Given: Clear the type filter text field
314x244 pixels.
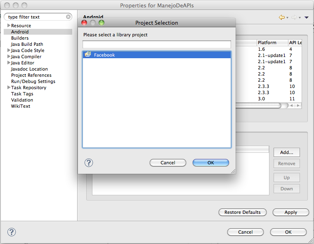Looking at the screenshot, I should (68, 17).
